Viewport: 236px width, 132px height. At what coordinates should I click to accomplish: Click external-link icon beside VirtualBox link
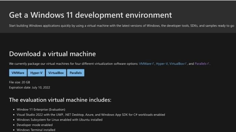(x=185, y=63)
